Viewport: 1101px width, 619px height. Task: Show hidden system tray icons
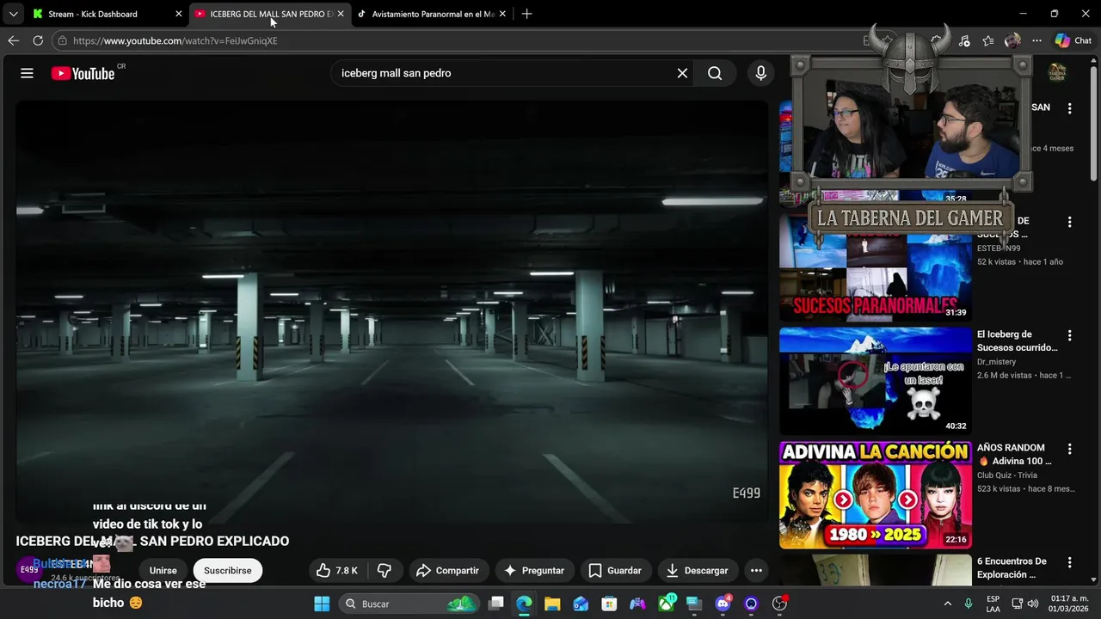point(948,604)
